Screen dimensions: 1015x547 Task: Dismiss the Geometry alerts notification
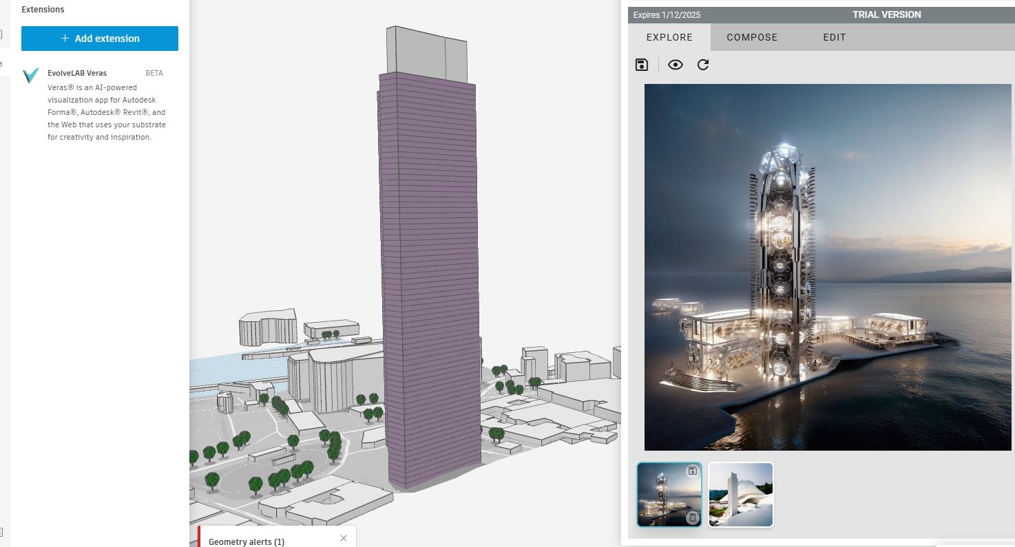tap(344, 538)
